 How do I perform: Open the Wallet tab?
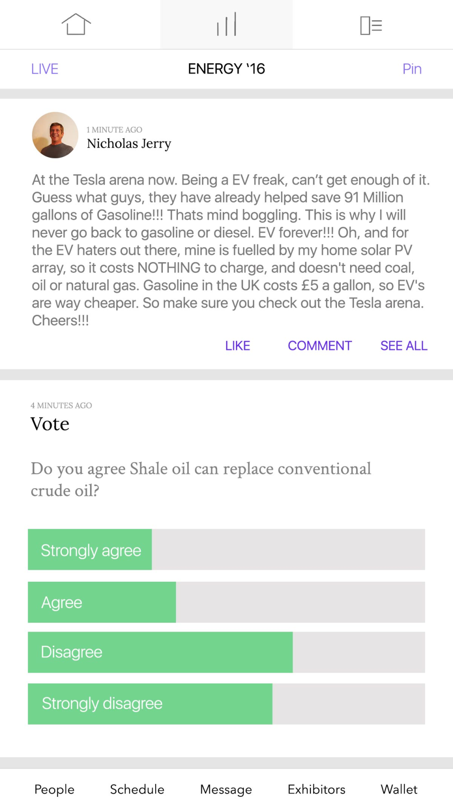tap(399, 789)
